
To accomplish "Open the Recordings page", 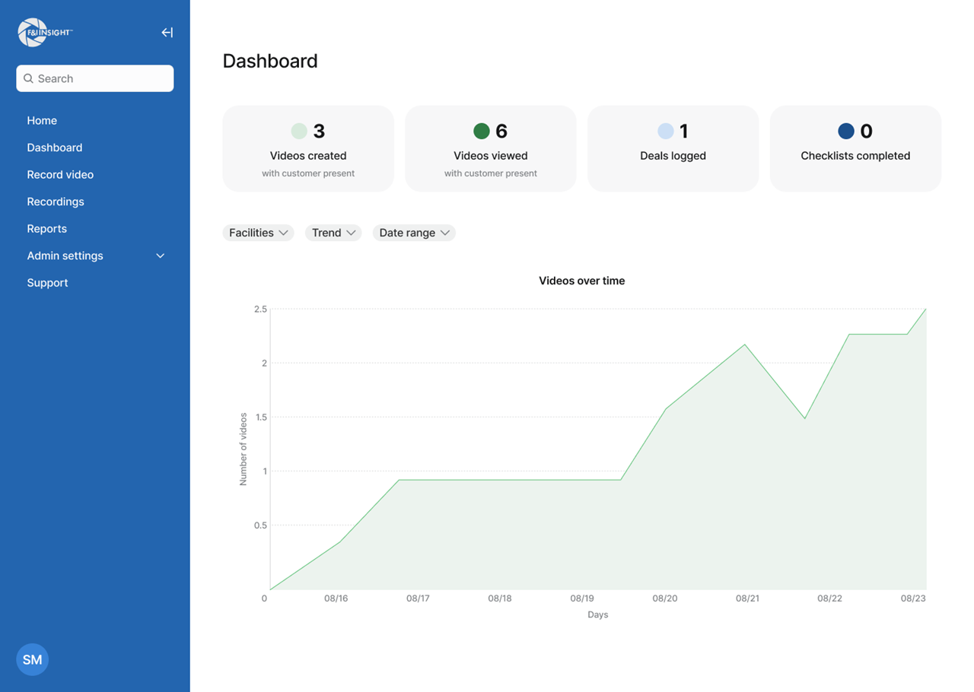I will coord(56,202).
